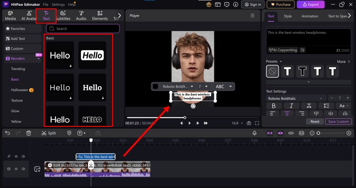Select the no-preset option
The height and width of the screenshot is (188, 356).
tap(272, 71)
